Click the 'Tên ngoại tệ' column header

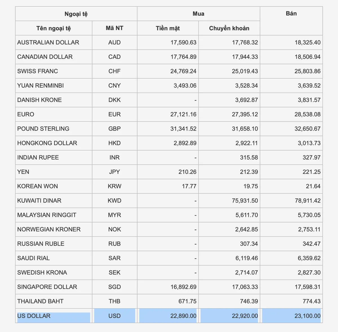54,28
